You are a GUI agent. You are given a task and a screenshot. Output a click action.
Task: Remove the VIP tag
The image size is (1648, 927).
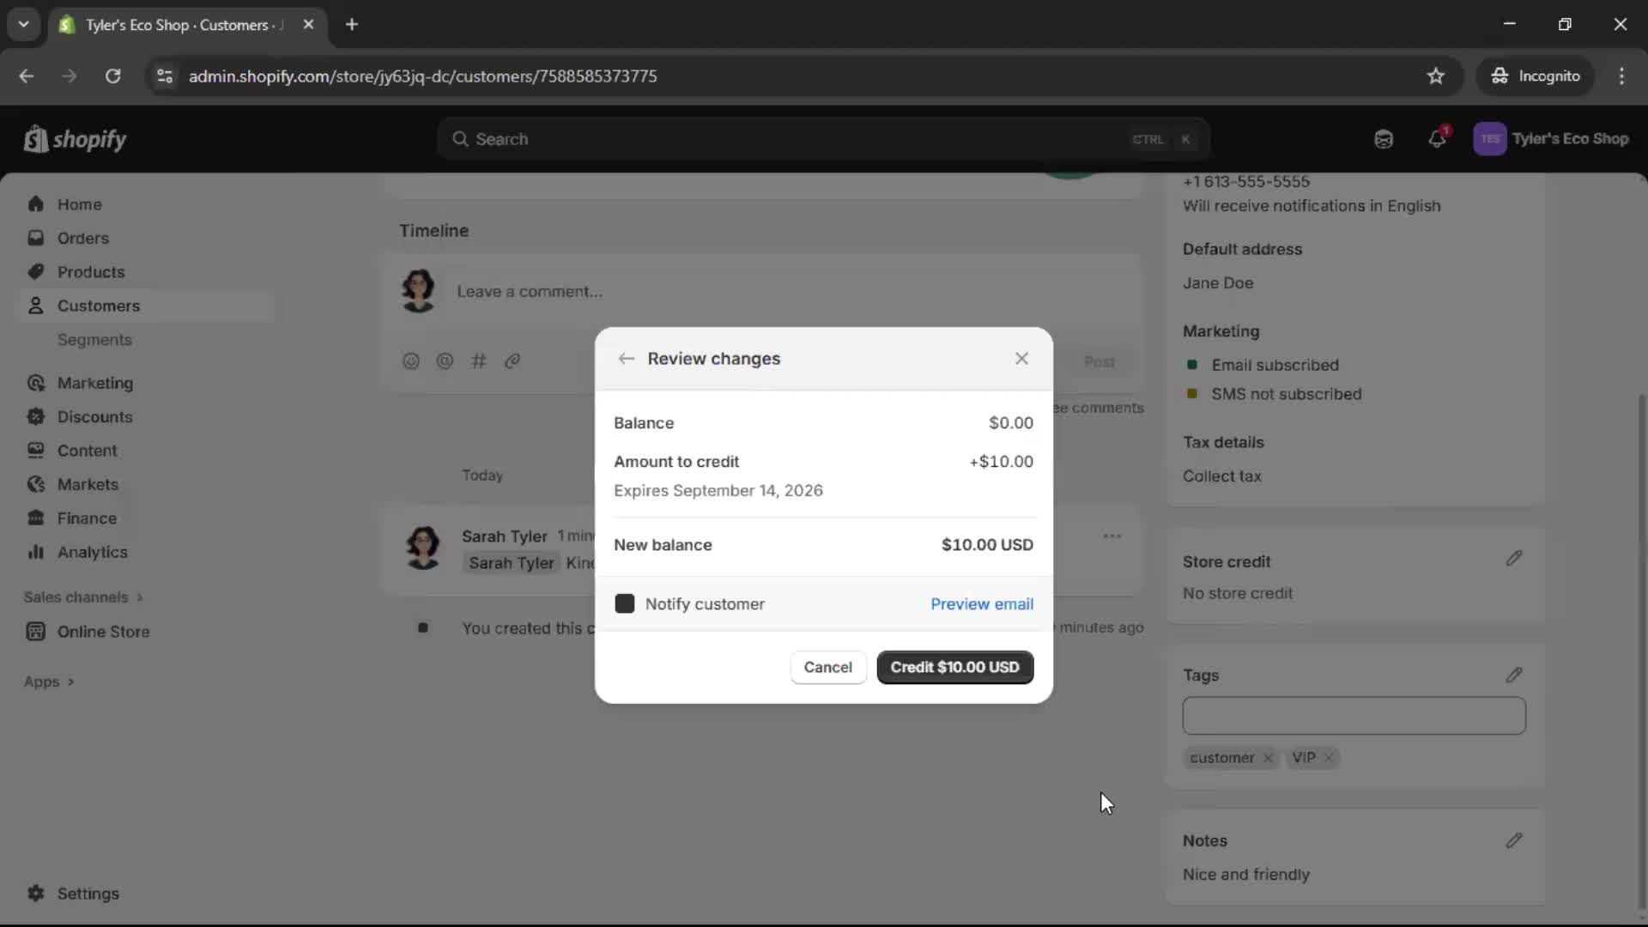point(1328,758)
